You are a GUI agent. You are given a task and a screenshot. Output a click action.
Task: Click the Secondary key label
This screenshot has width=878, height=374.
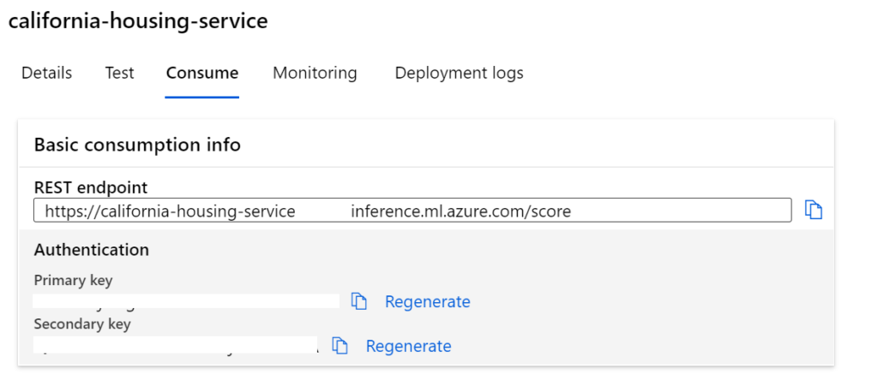[82, 324]
